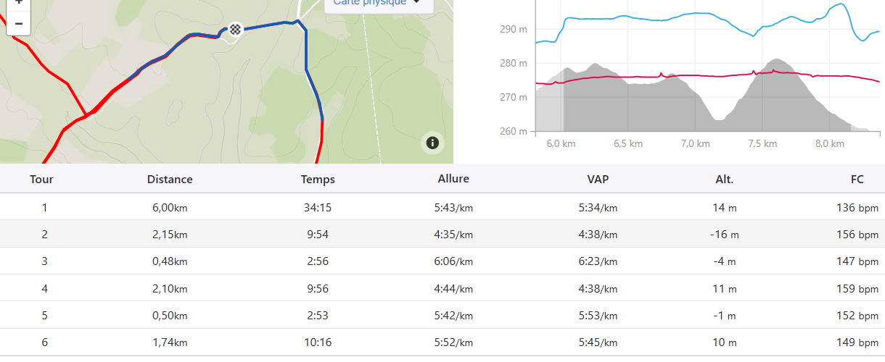Open the map info attribution icon
This screenshot has width=885, height=362.
point(432,143)
